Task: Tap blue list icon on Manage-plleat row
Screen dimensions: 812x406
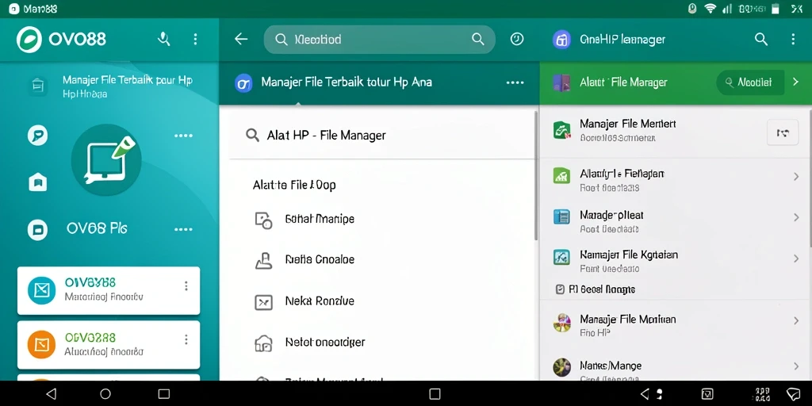Action: click(x=562, y=216)
